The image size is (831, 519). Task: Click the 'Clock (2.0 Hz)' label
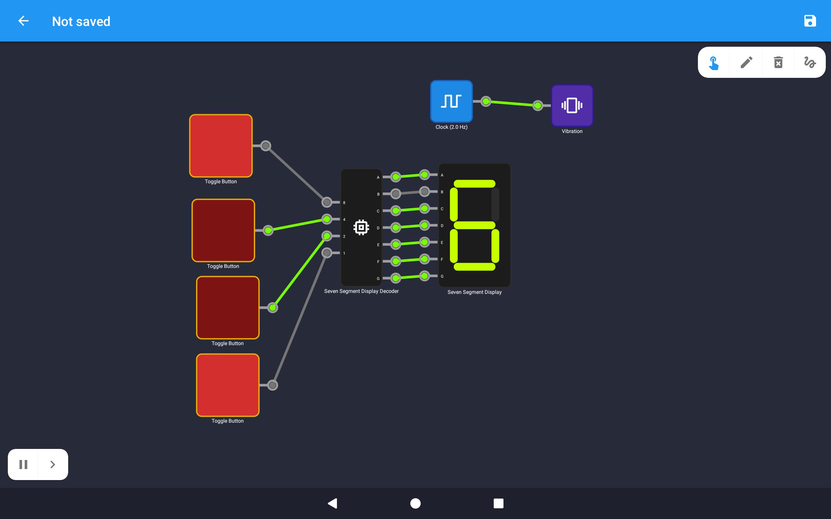(451, 127)
